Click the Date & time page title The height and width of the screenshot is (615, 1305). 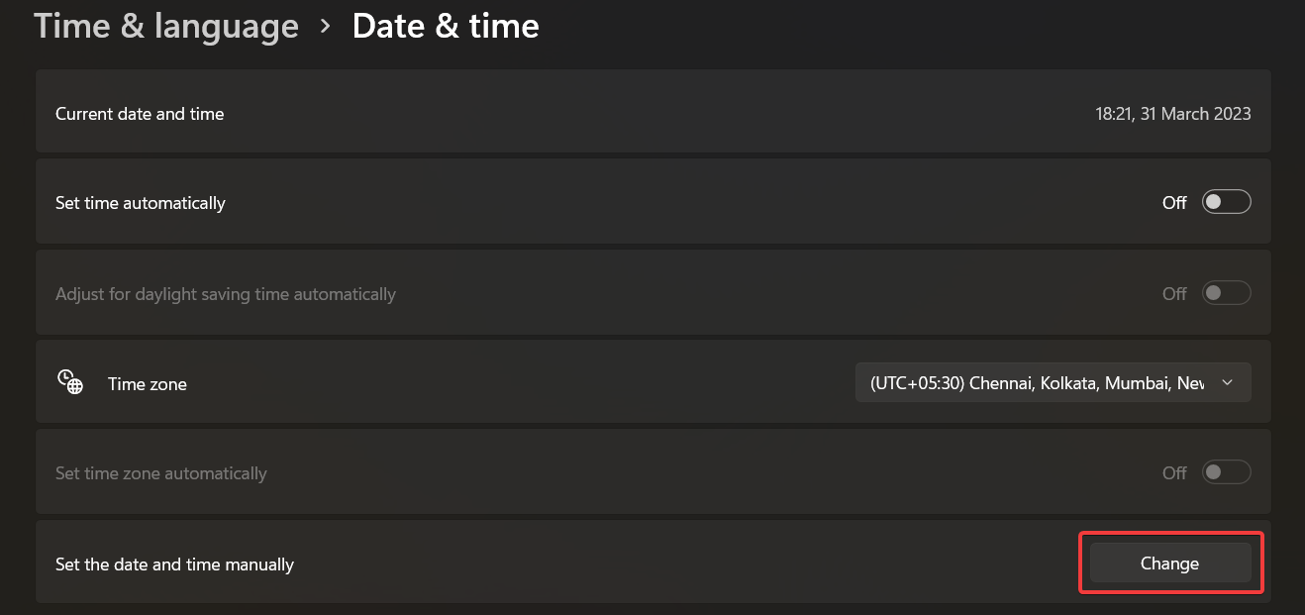(446, 26)
